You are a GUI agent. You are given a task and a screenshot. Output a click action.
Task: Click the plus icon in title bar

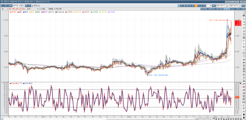226,2
